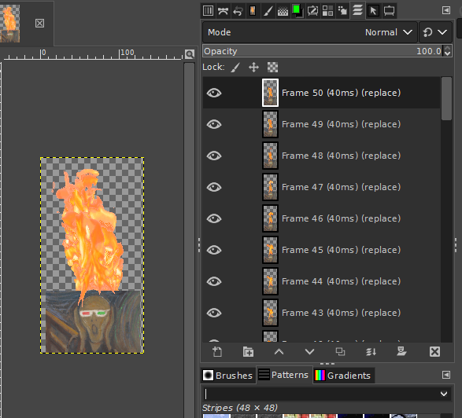Hide the Frame 48 layer
Image resolution: width=462 pixels, height=418 pixels.
tap(214, 156)
